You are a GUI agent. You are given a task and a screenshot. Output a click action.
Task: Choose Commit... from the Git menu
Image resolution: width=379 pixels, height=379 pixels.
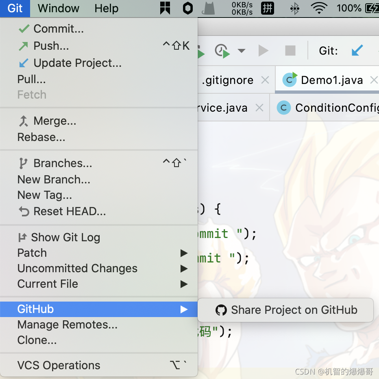pyautogui.click(x=99, y=29)
